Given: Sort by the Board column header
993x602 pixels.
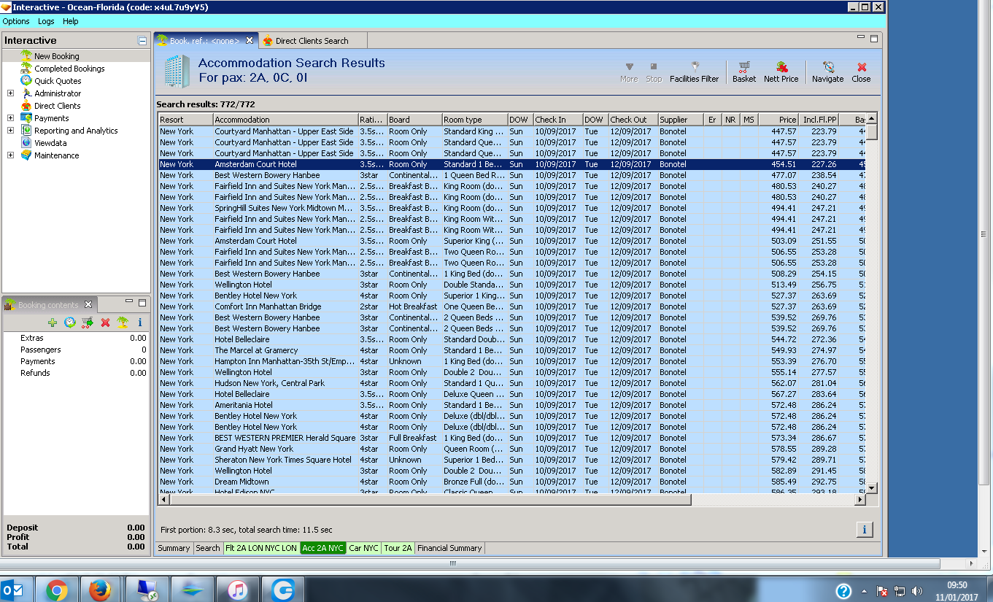Looking at the screenshot, I should (414, 120).
